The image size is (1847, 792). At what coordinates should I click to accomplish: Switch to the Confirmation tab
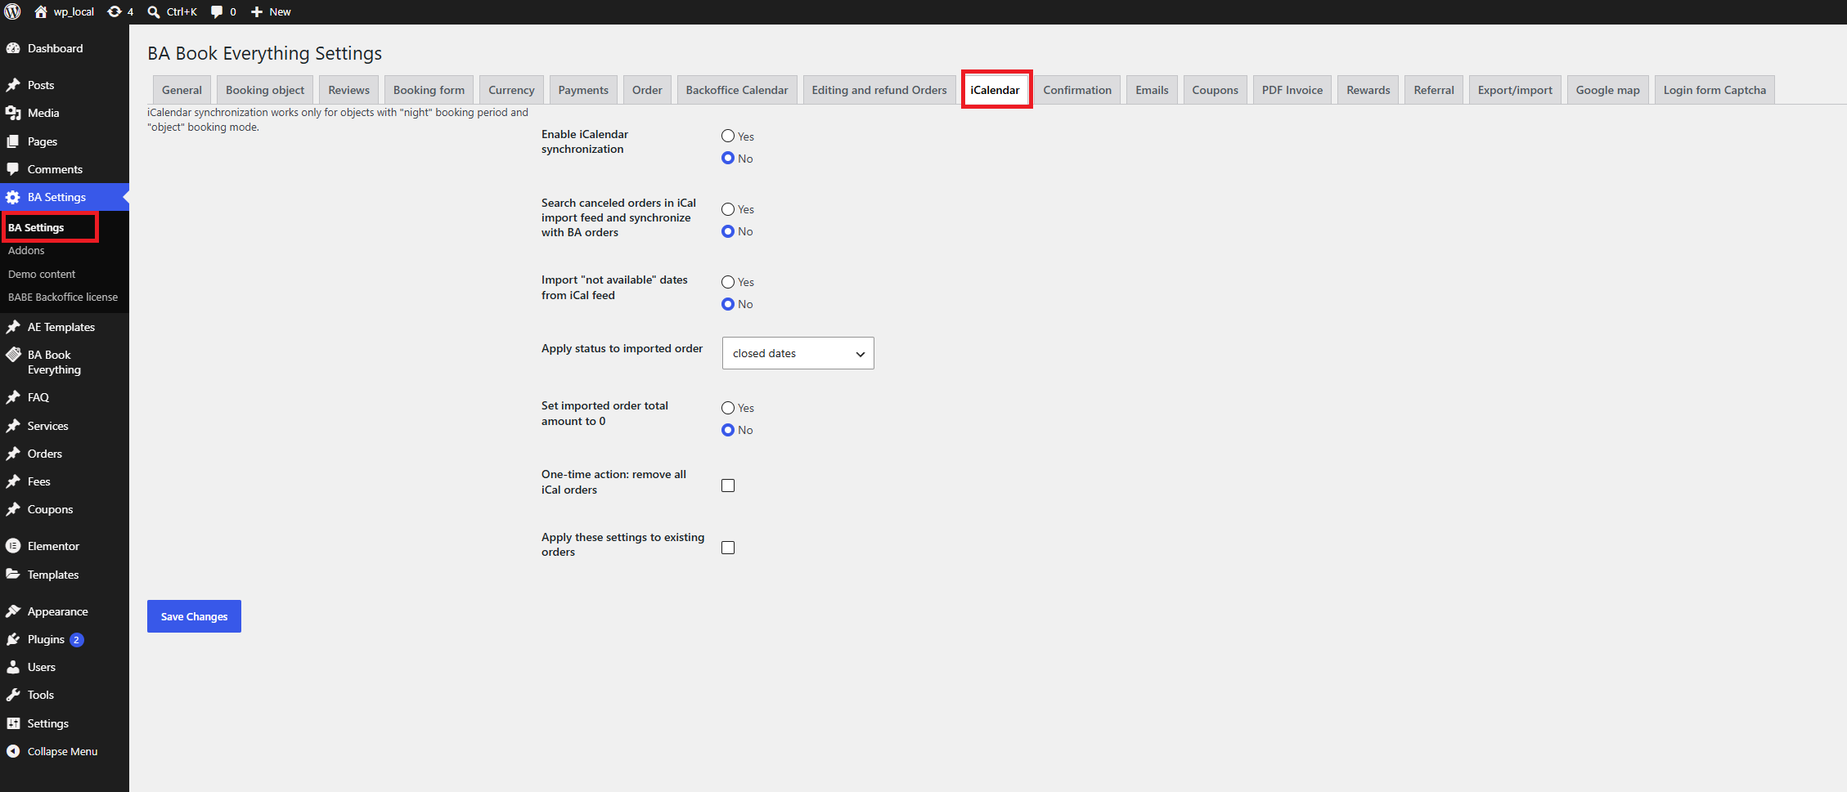[1077, 90]
